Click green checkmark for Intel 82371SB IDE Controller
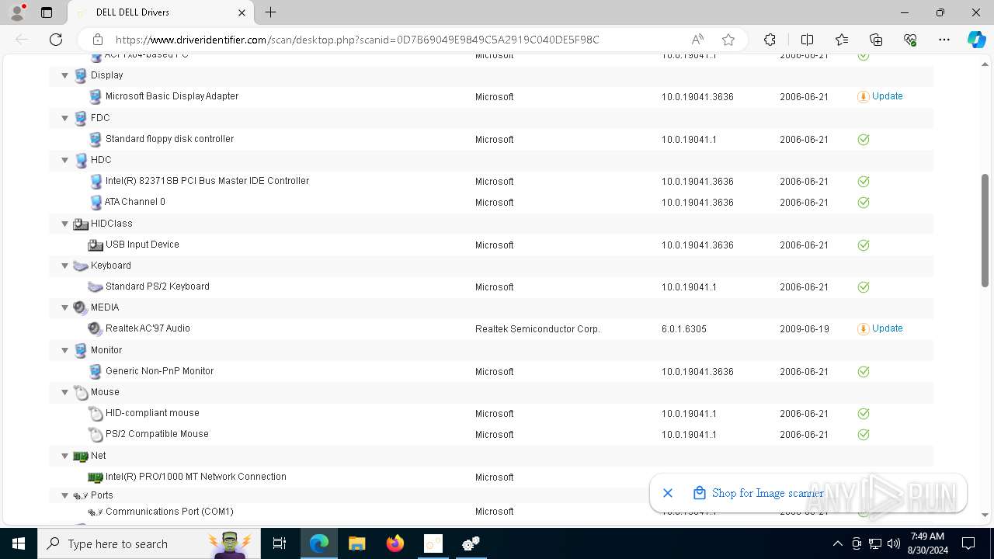Image resolution: width=994 pixels, height=559 pixels. [x=863, y=182]
